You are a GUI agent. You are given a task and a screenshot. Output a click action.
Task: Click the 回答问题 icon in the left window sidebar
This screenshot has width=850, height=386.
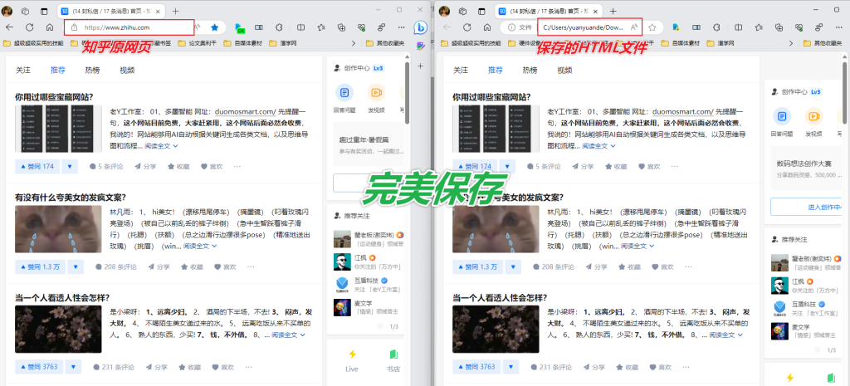click(344, 93)
